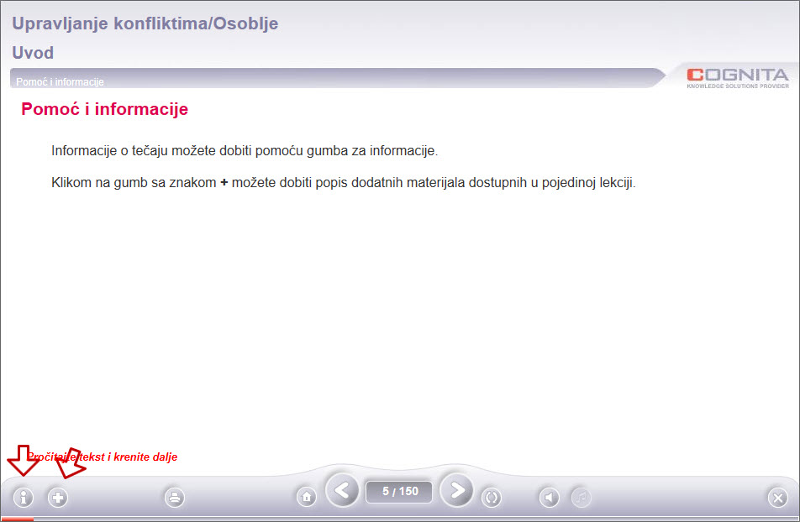This screenshot has width=800, height=522.
Task: Click the plus button for additional materials
Action: pos(57,498)
